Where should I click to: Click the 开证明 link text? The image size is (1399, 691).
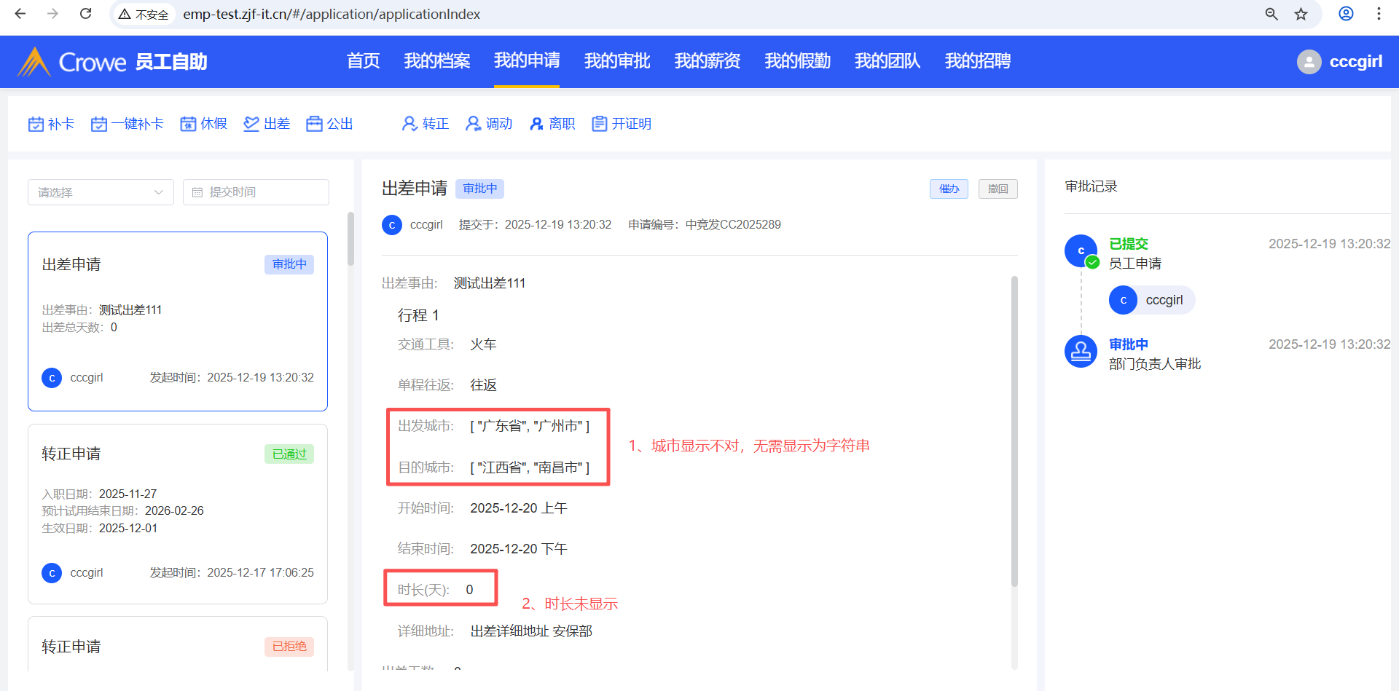[x=632, y=125]
